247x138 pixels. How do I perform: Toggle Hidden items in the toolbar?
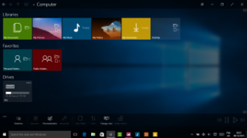[120, 120]
